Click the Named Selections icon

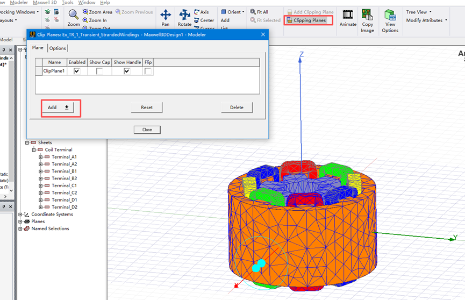pyautogui.click(x=27, y=228)
